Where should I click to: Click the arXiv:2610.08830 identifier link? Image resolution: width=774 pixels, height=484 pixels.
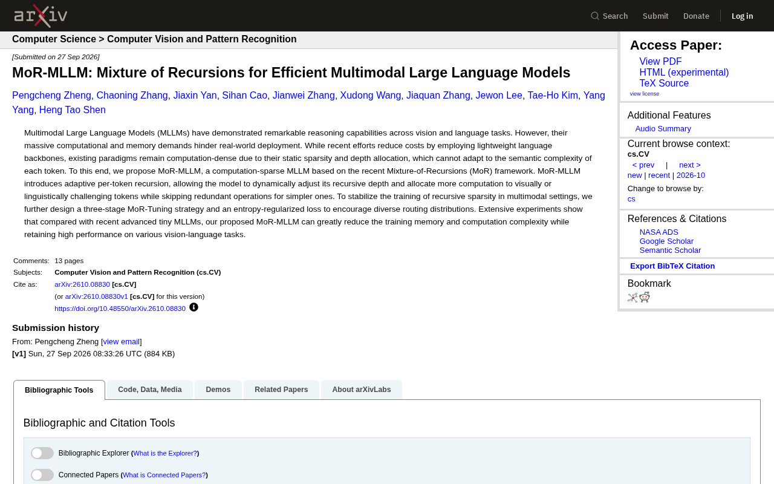click(82, 284)
